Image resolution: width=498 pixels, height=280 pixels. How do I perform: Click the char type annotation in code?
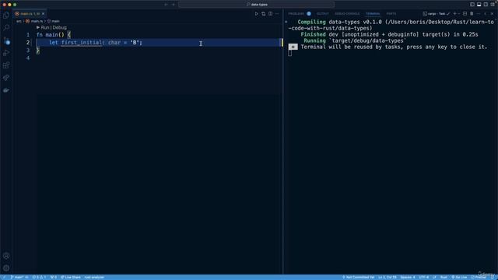[x=114, y=43]
